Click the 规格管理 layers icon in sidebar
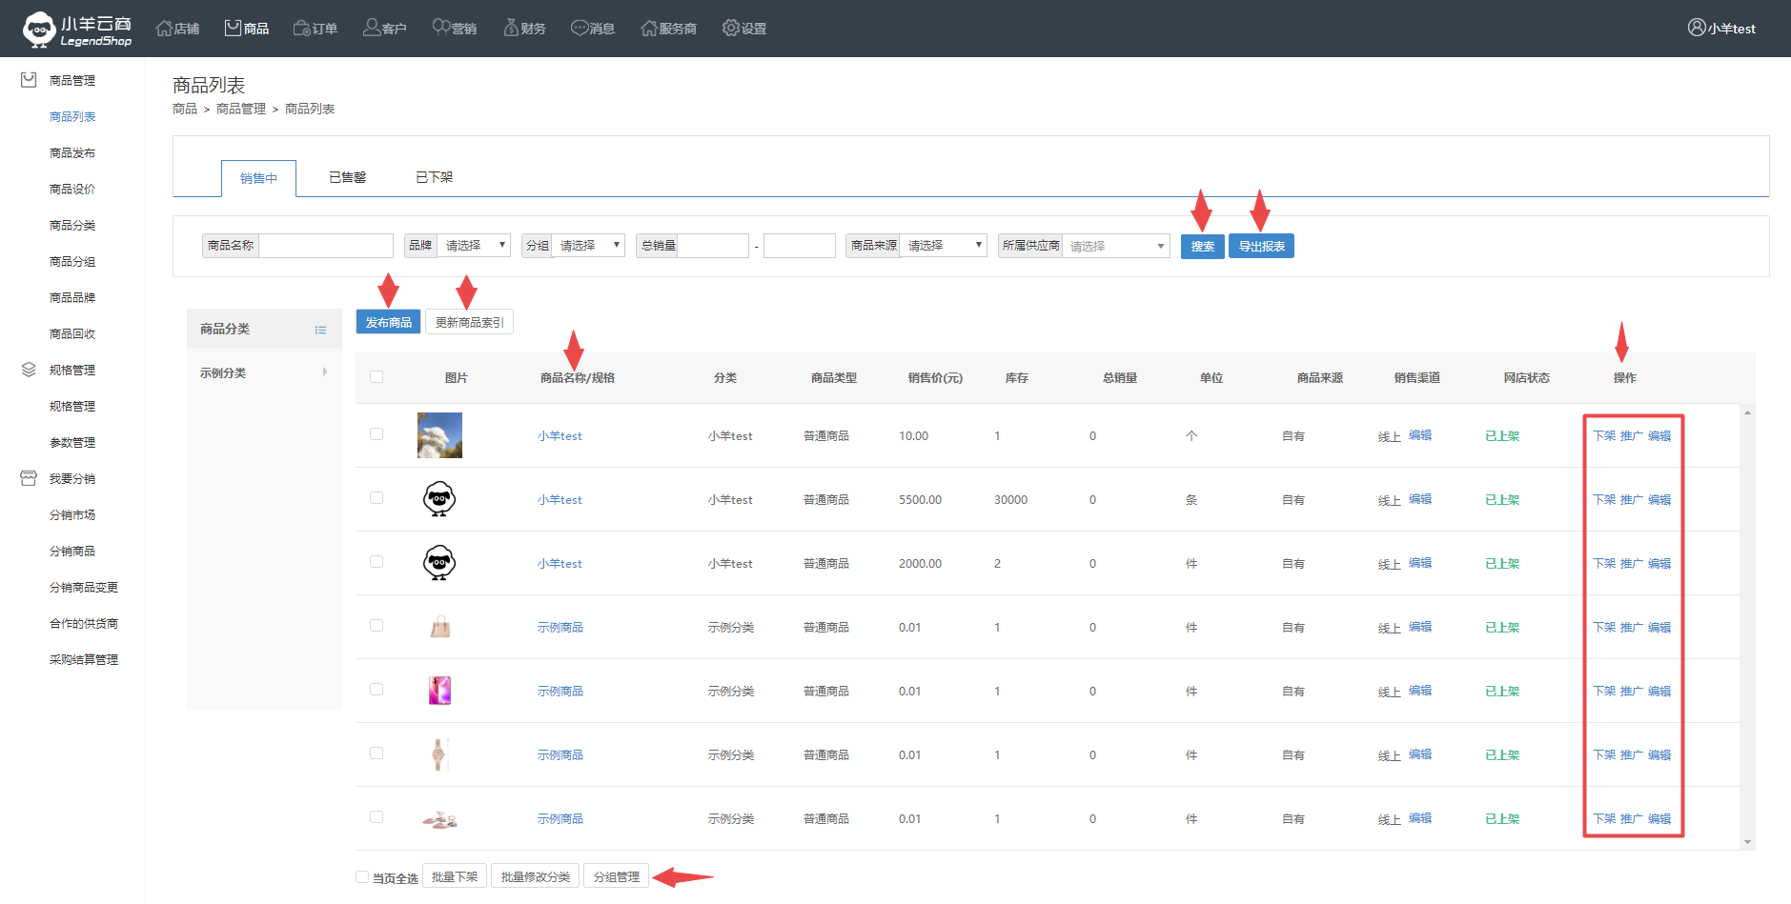The width and height of the screenshot is (1791, 904). pyautogui.click(x=29, y=370)
